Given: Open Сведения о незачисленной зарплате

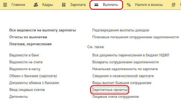Looking at the screenshot, I should click(x=123, y=76).
